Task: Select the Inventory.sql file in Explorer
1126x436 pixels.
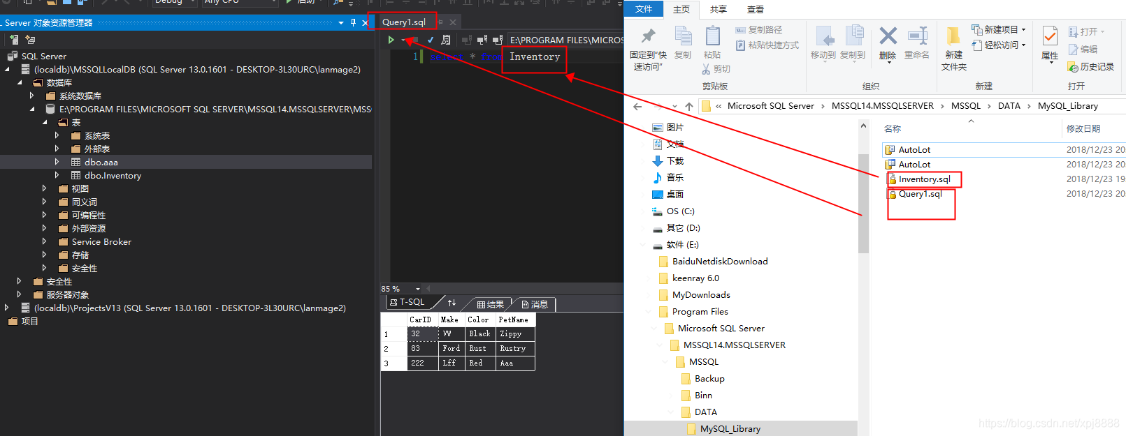Action: tap(924, 179)
